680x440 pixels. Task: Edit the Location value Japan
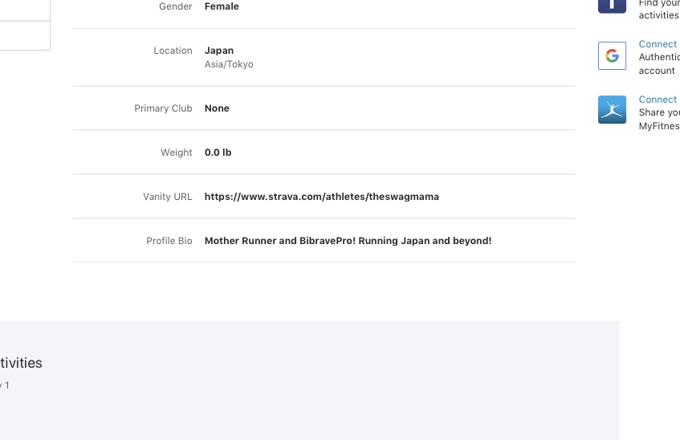pos(219,51)
